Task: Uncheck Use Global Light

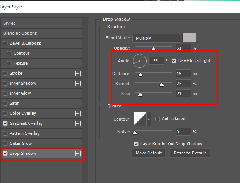Action: [x=174, y=61]
